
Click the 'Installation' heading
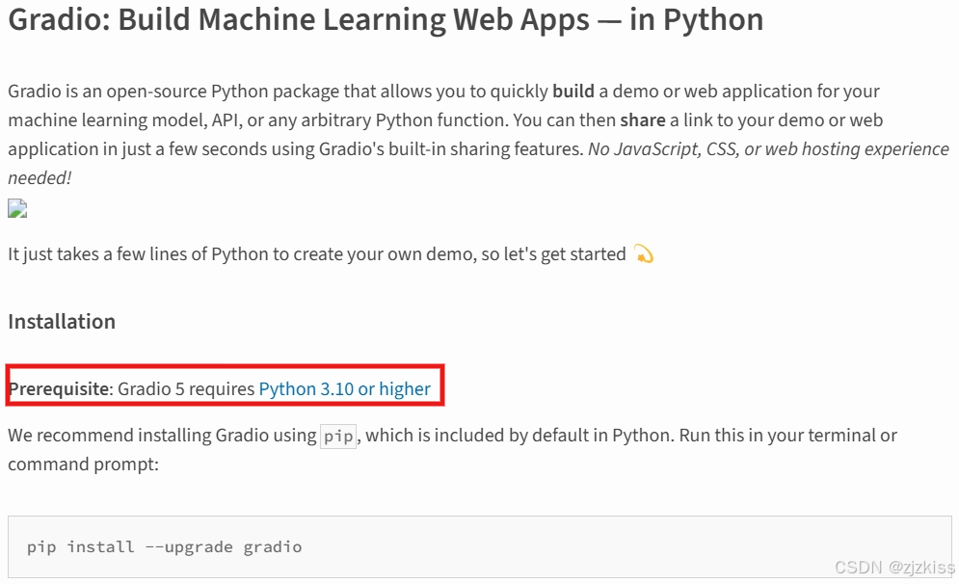pyautogui.click(x=62, y=322)
